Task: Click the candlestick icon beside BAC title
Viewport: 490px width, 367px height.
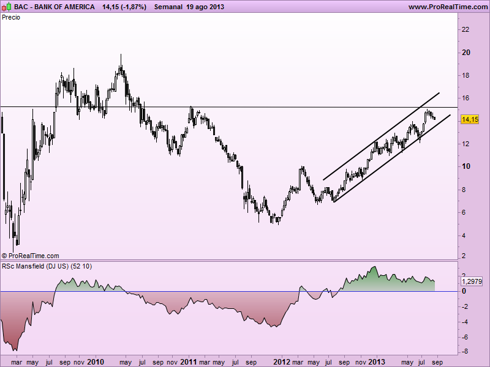Action: tap(7, 7)
